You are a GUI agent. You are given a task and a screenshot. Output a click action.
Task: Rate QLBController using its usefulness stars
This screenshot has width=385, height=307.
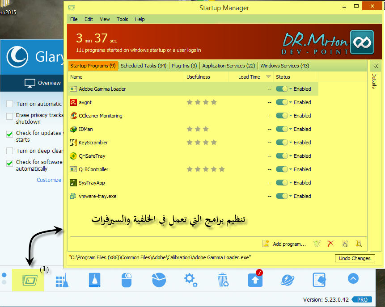point(205,169)
